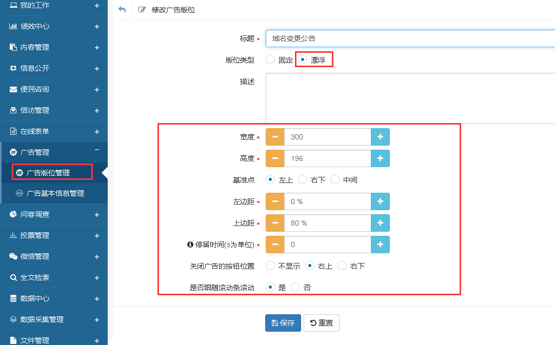
Task: Decrease the 上边距 value with minus button
Action: tap(275, 223)
